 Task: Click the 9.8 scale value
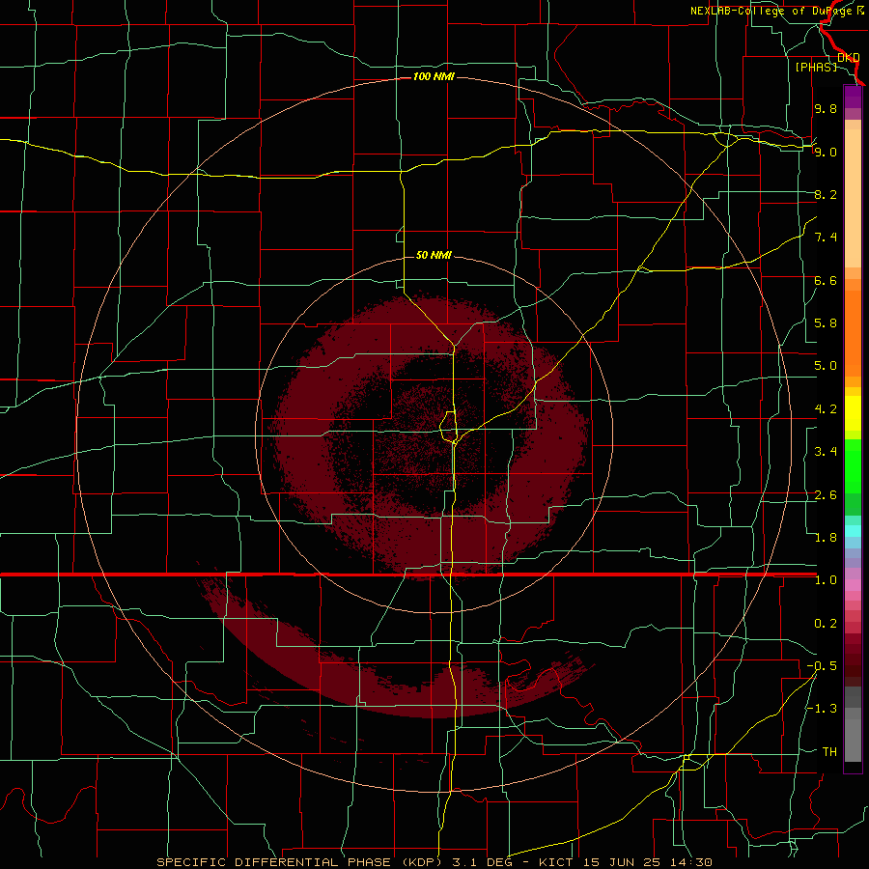(826, 108)
